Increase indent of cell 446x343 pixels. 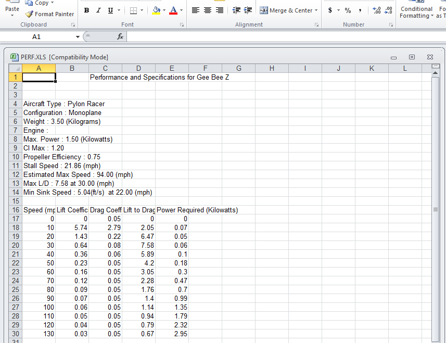248,10
